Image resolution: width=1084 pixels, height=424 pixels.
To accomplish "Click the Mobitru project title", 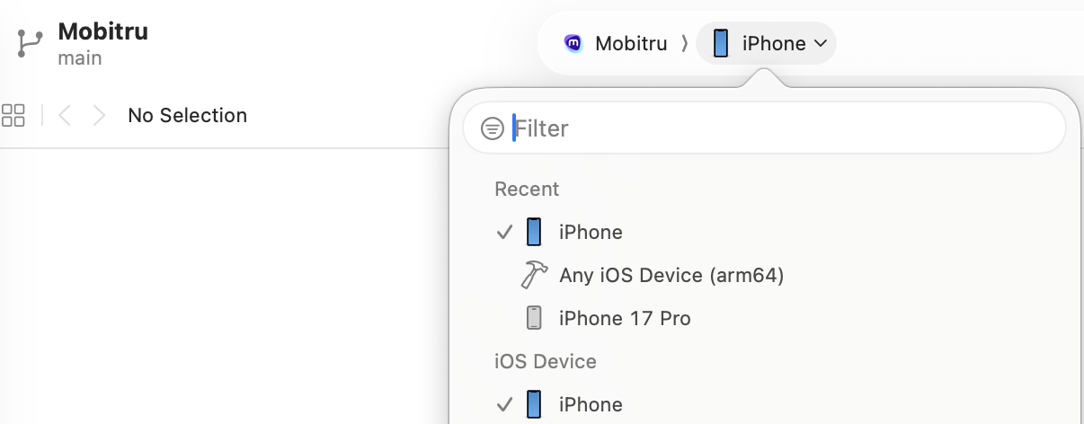I will click(102, 31).
